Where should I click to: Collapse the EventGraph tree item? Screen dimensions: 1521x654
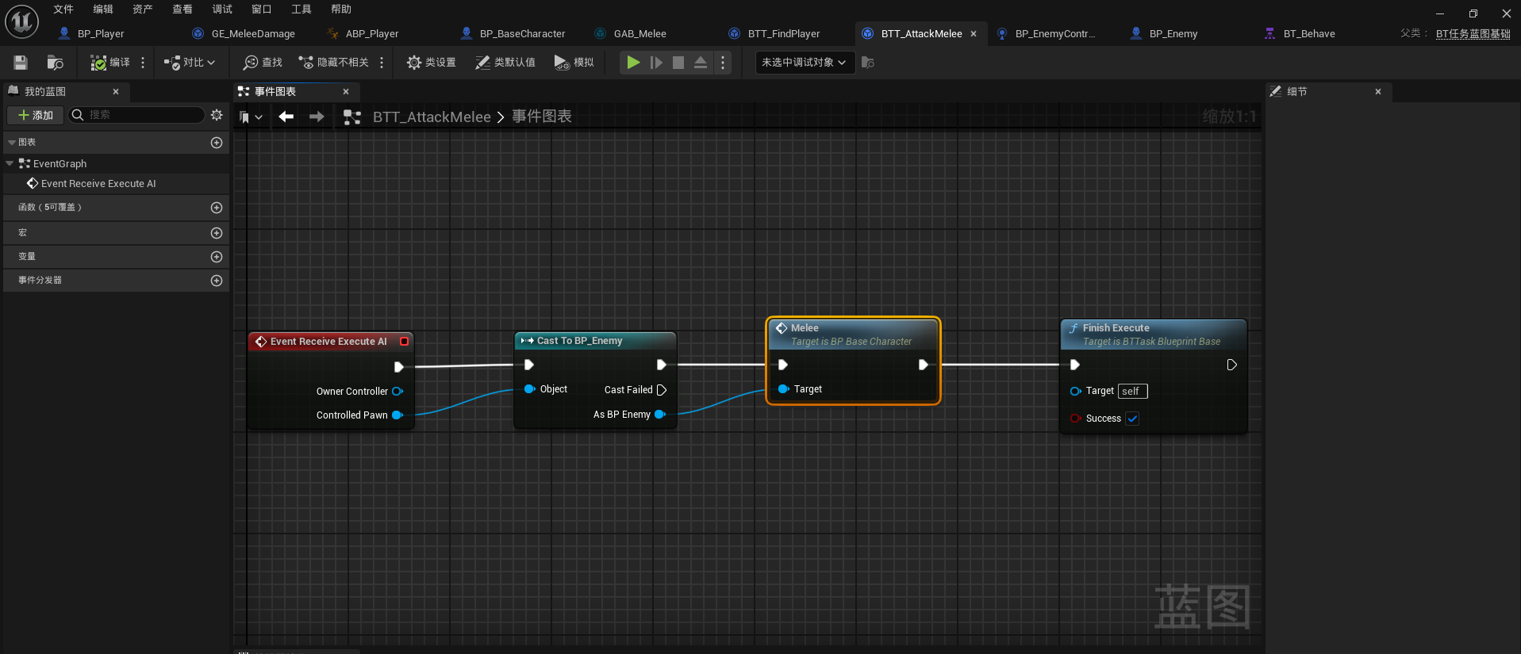10,163
